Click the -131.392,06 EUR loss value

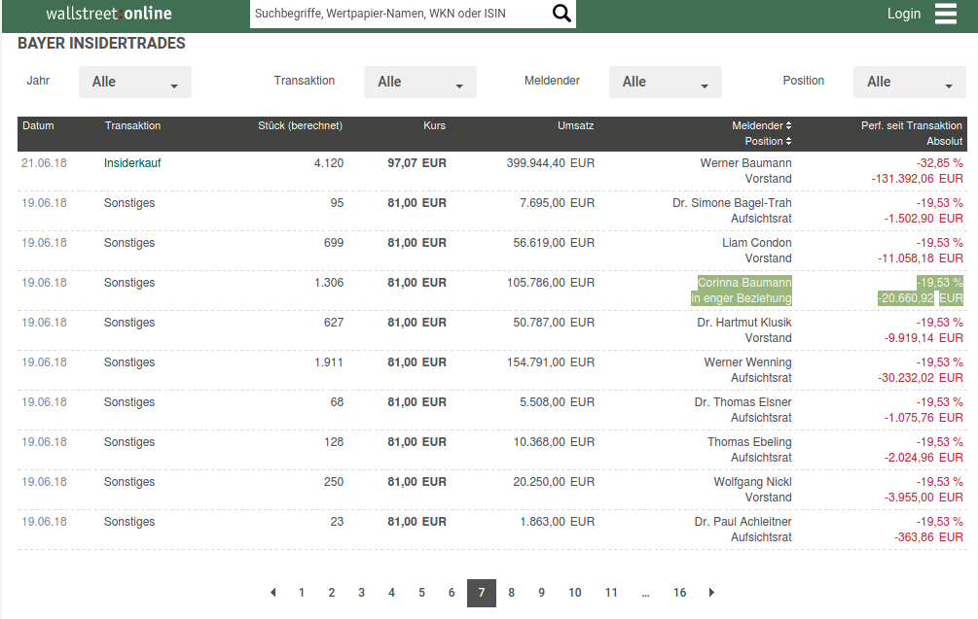917,179
